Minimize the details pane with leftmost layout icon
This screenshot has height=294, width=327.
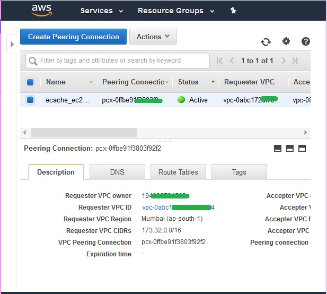click(x=278, y=149)
